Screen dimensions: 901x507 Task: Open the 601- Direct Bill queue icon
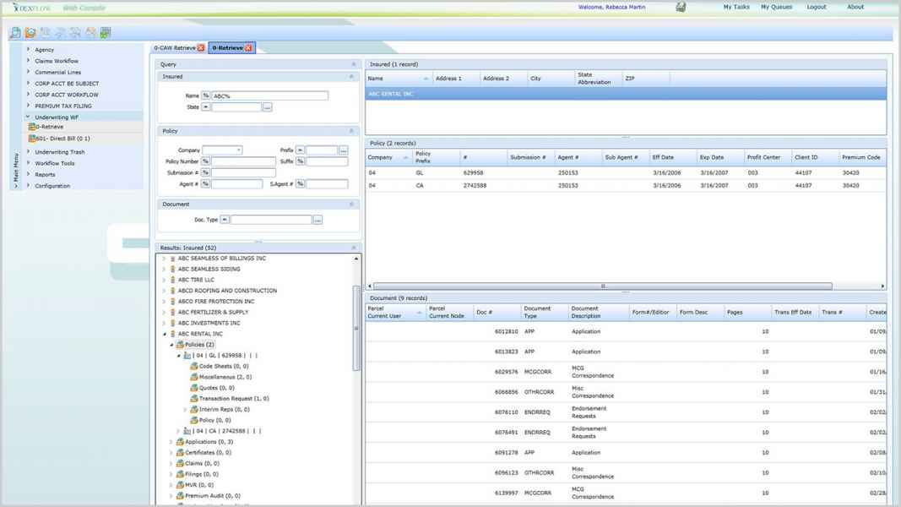click(x=32, y=139)
